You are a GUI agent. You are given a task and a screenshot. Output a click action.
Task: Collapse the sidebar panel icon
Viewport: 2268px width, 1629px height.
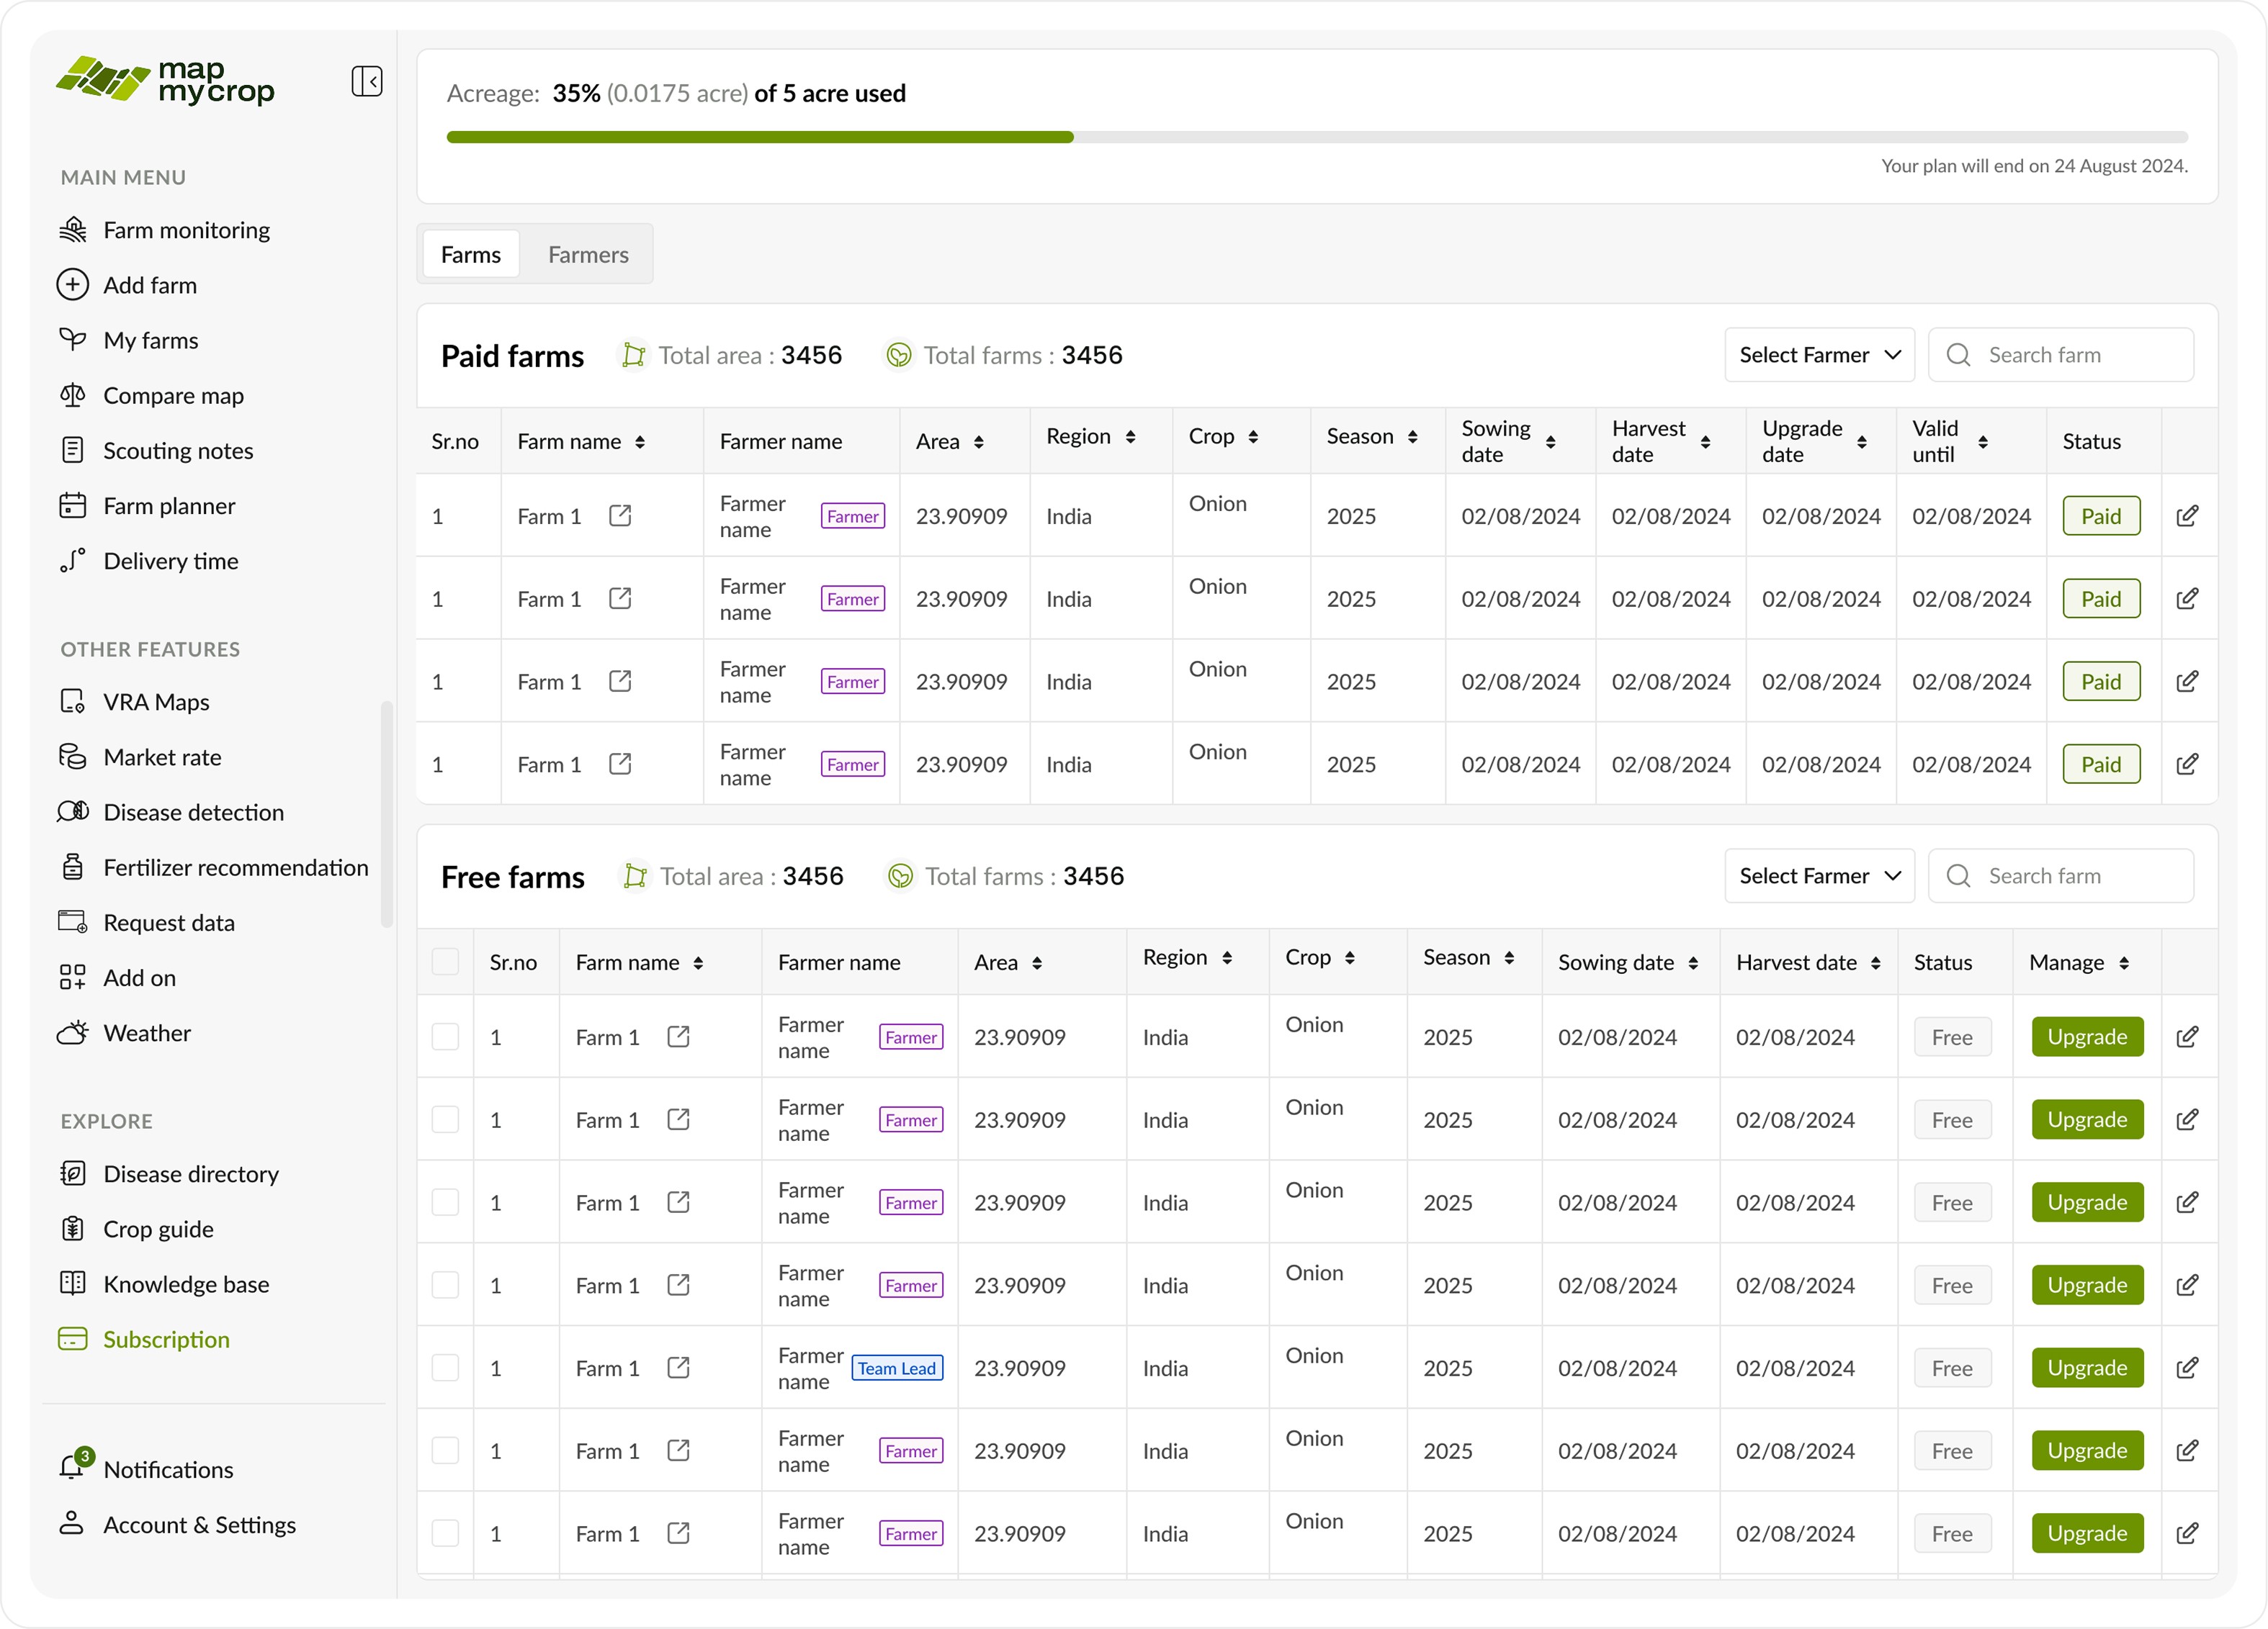pyautogui.click(x=367, y=81)
